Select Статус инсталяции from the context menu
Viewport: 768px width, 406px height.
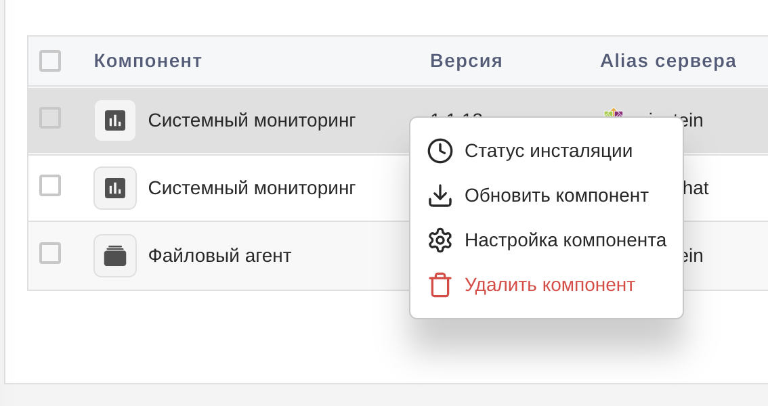pyautogui.click(x=547, y=151)
